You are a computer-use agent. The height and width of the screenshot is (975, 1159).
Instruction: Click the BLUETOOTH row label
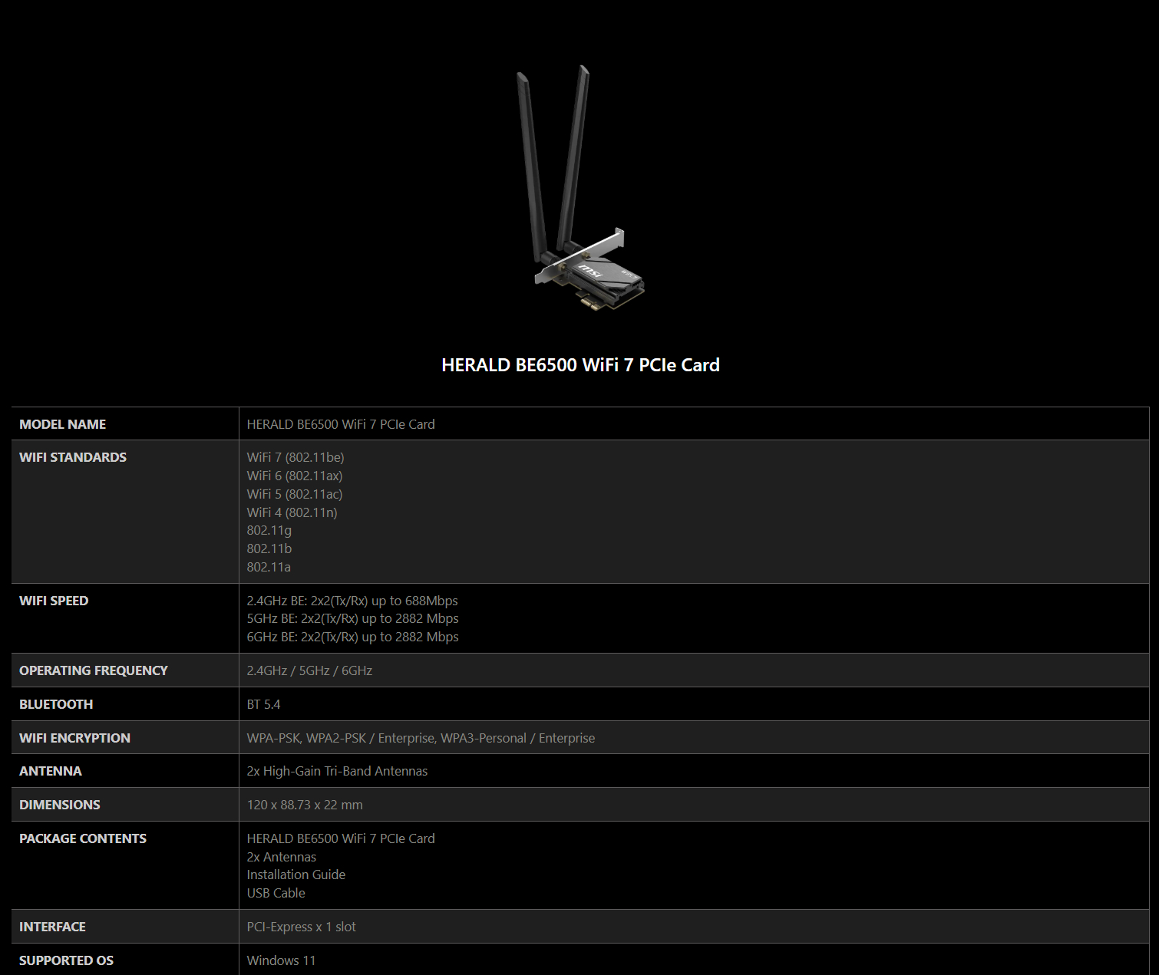56,704
